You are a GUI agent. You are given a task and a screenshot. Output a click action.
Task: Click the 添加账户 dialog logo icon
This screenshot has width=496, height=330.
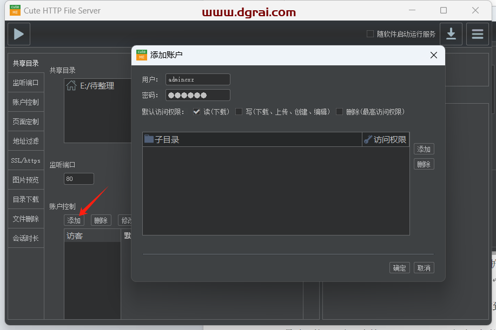click(x=141, y=55)
